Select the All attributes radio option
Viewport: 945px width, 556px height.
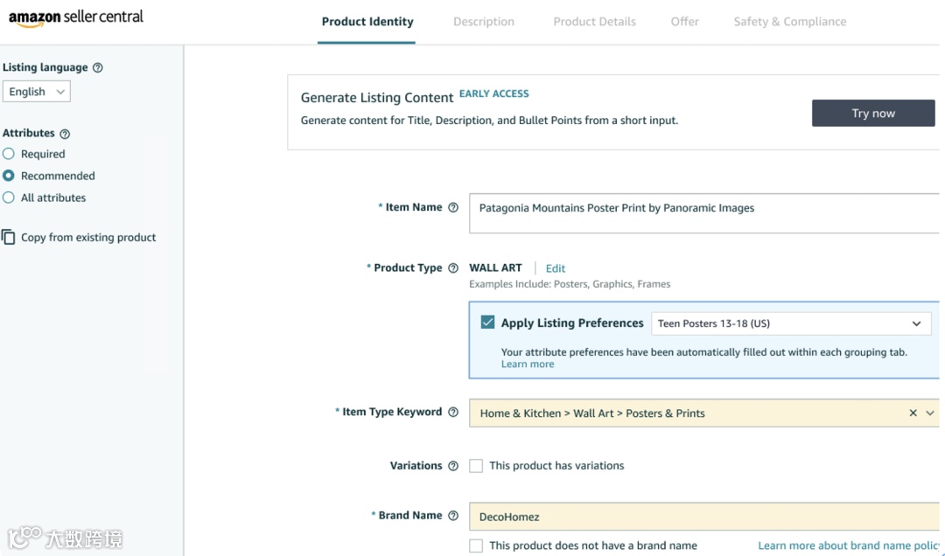click(9, 198)
